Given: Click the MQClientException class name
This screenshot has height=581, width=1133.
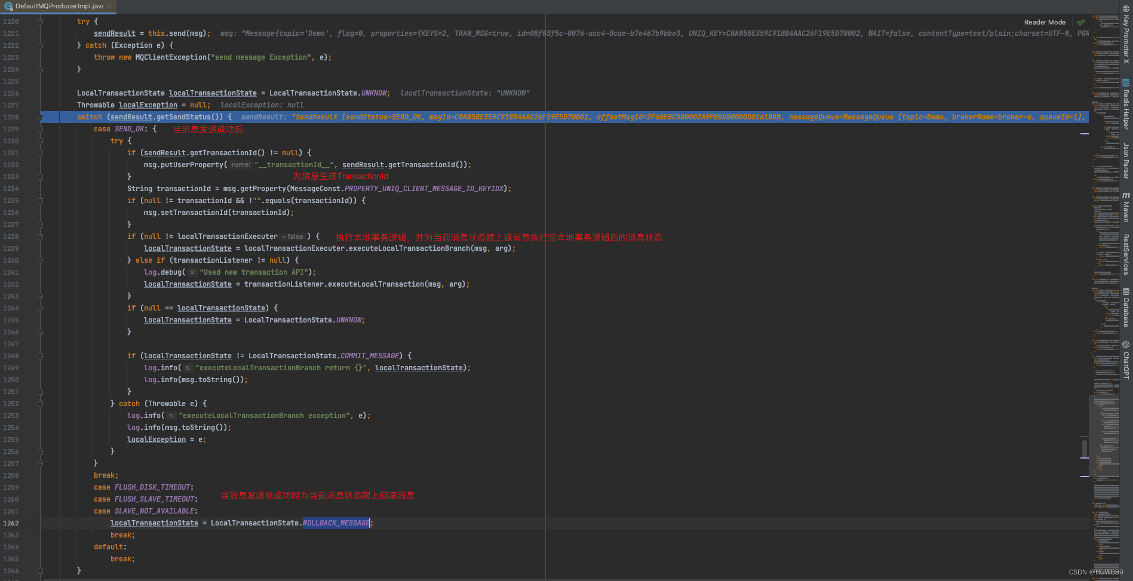Looking at the screenshot, I should tap(171, 57).
